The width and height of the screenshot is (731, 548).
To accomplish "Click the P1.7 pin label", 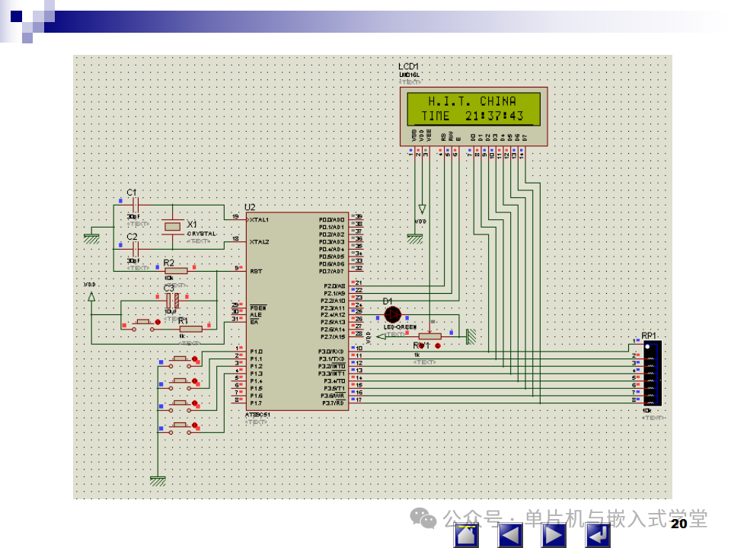I will point(256,403).
